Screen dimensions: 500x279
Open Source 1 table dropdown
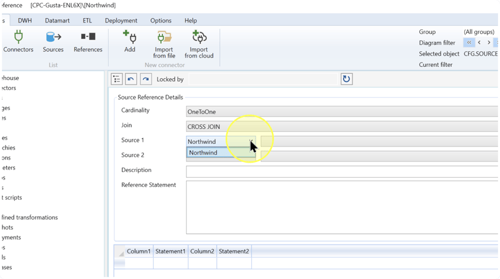(x=379, y=141)
